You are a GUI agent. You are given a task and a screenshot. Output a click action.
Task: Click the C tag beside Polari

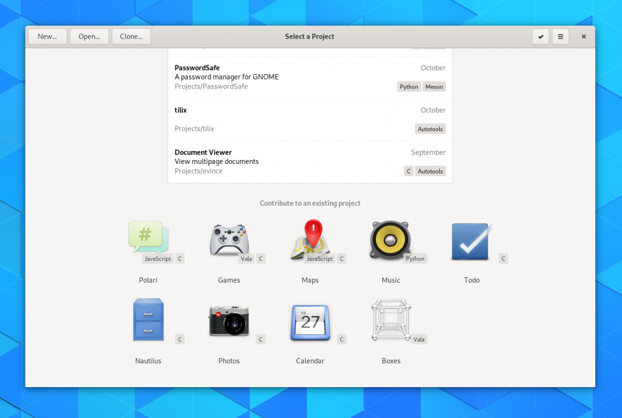point(180,258)
